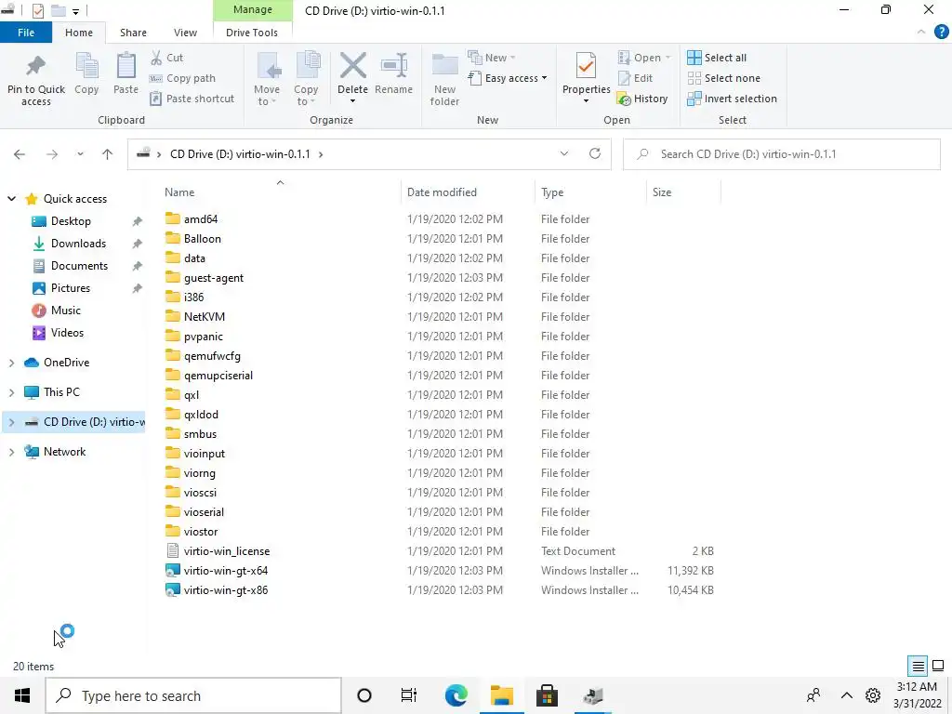Open the Copy to menu
The height and width of the screenshot is (714, 952).
coord(306,79)
